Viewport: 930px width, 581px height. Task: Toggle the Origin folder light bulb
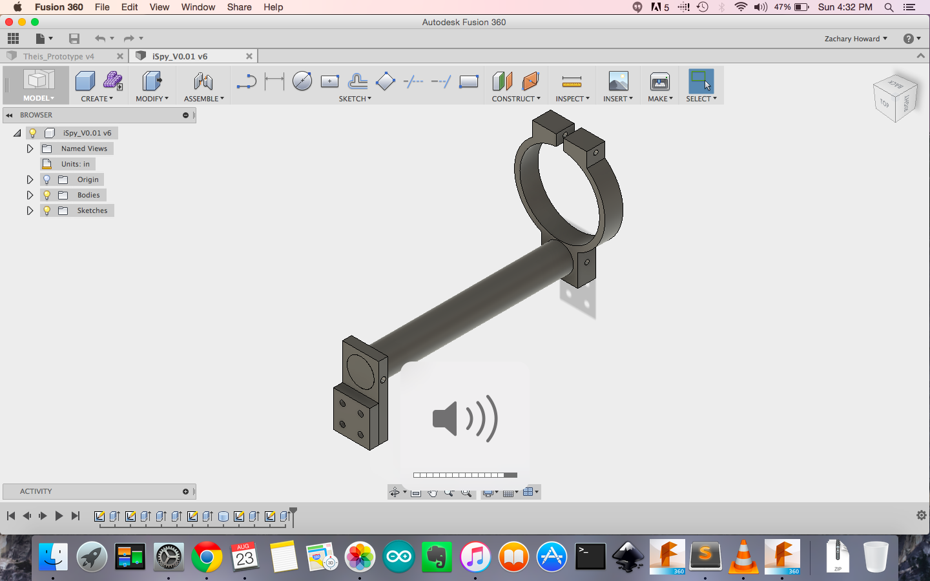(x=46, y=179)
